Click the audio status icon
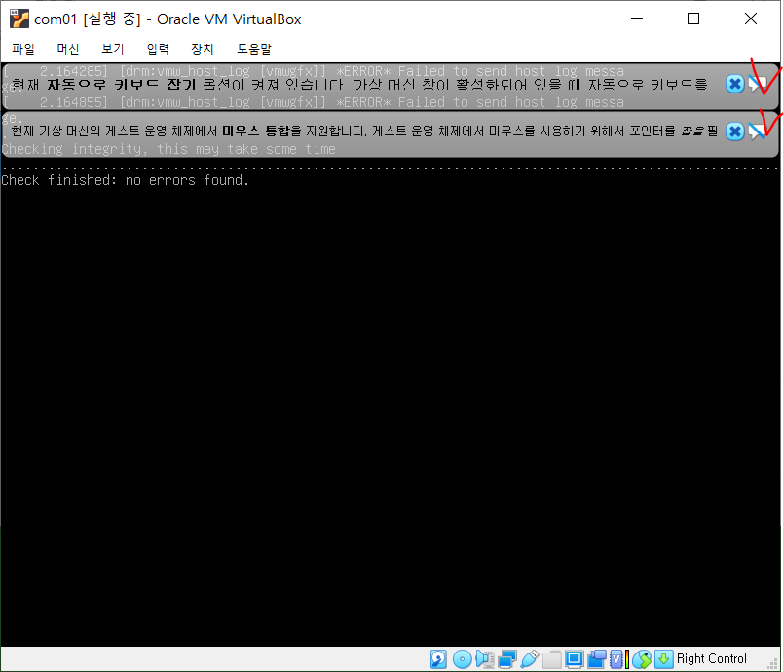 tap(484, 659)
